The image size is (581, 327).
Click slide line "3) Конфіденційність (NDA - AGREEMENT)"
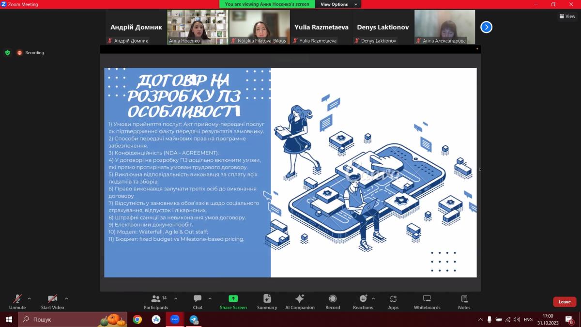coord(164,153)
